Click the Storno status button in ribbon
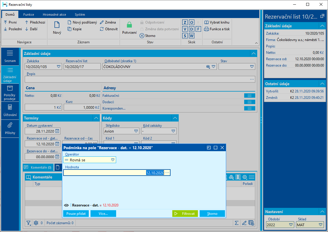 click(x=148, y=36)
